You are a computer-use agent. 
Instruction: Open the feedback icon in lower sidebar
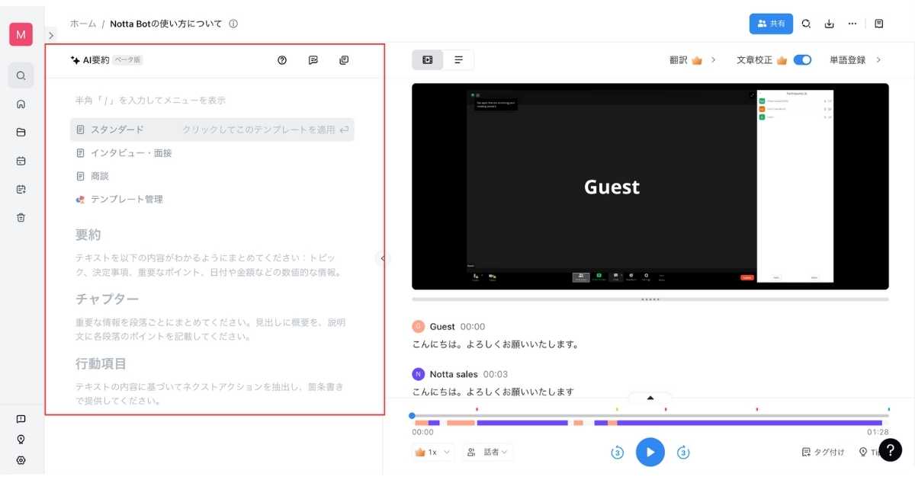[21, 419]
